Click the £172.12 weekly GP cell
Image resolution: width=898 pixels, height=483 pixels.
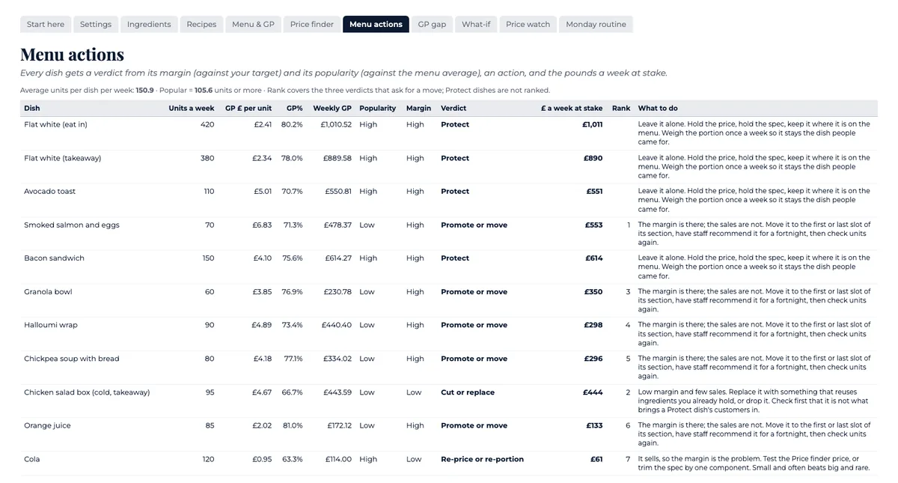coord(339,425)
